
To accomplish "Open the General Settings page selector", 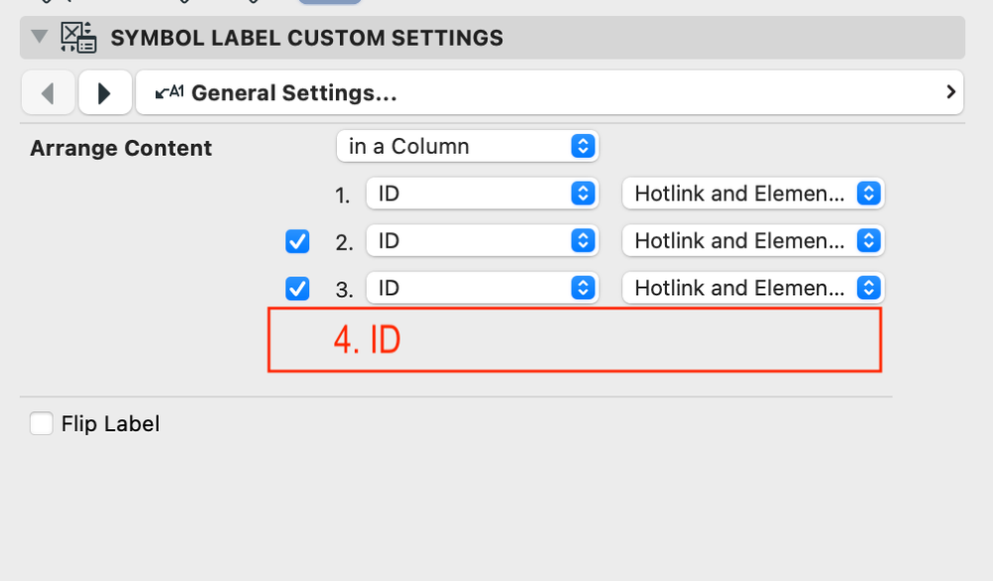I will [x=549, y=93].
